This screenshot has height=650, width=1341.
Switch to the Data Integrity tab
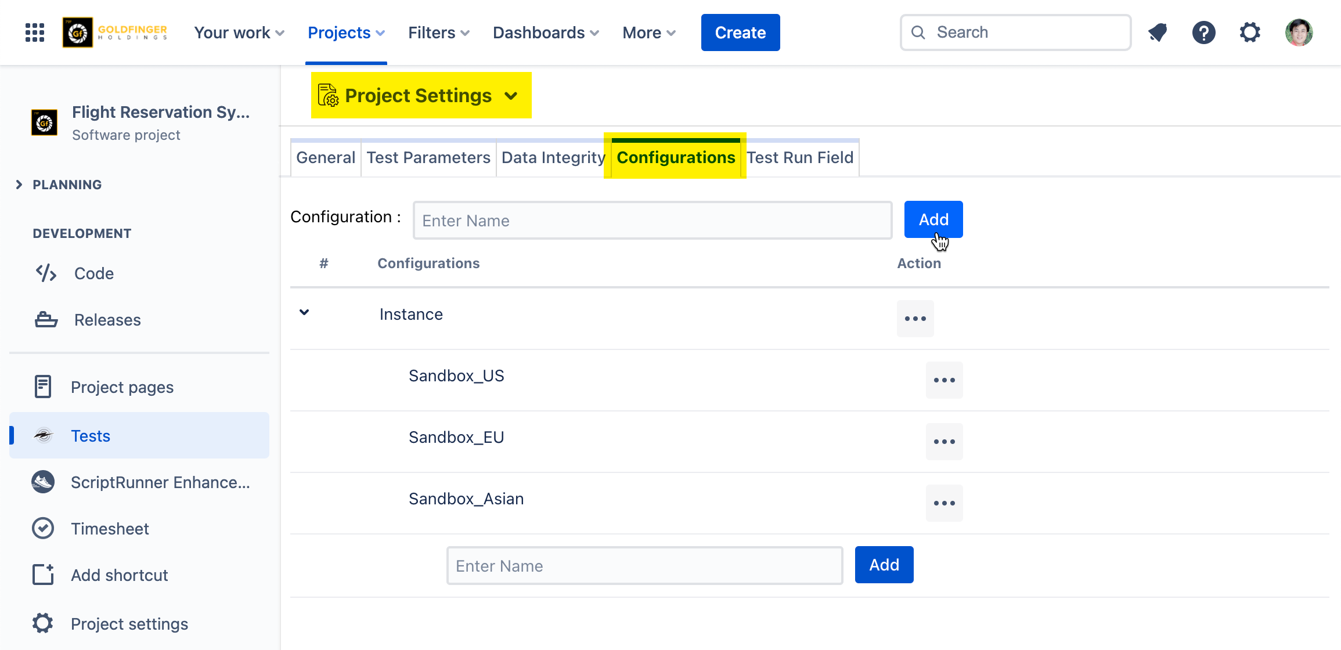553,158
